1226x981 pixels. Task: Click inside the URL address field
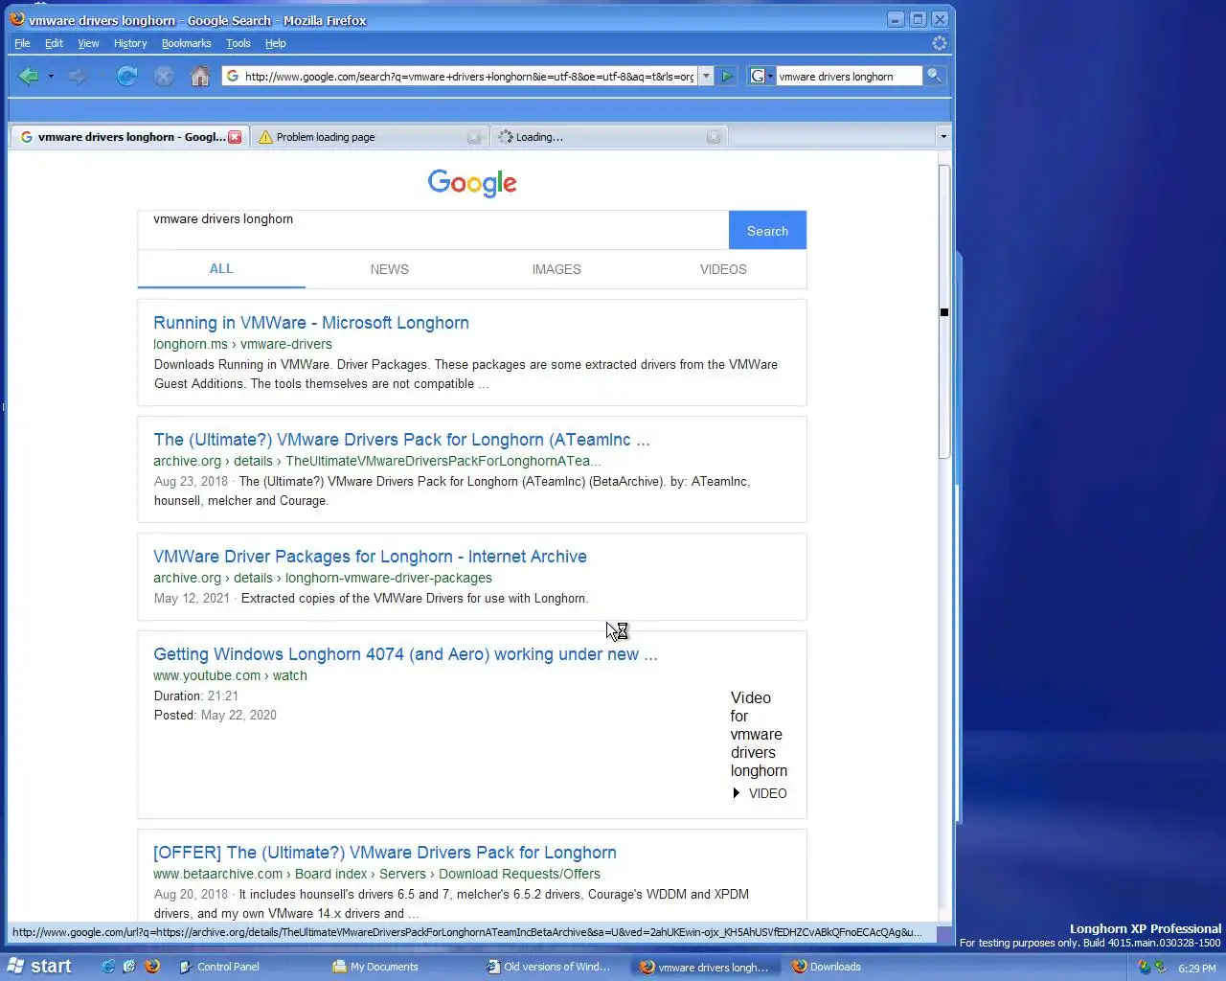point(469,77)
